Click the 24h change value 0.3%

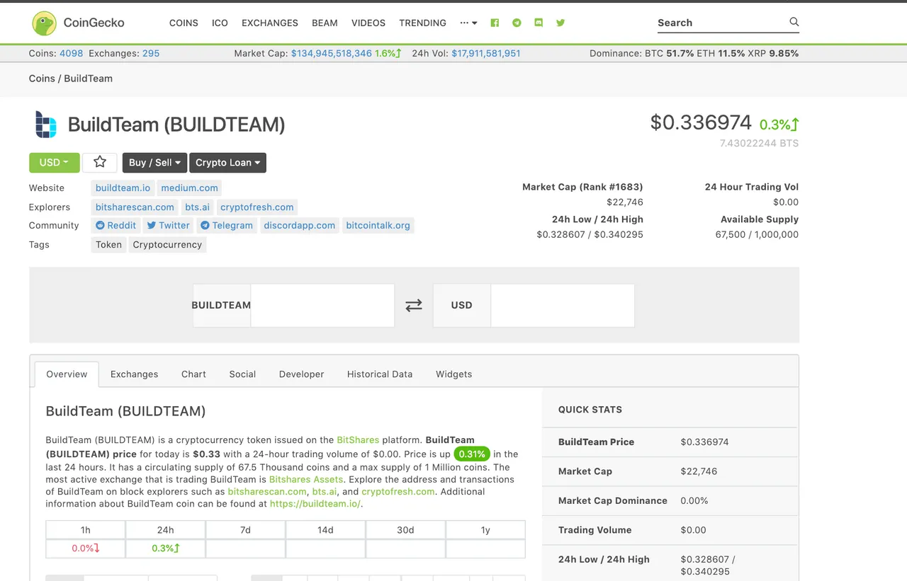[x=166, y=548]
